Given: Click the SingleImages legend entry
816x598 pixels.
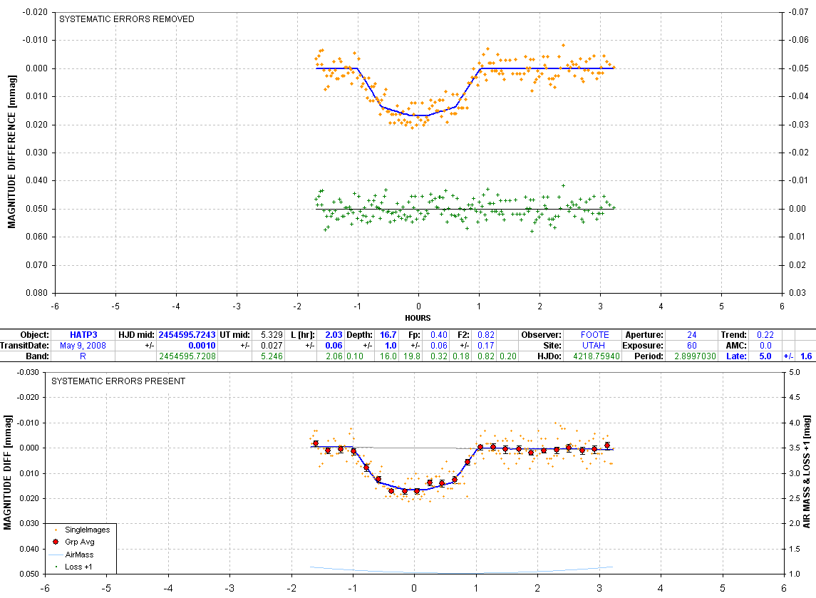Looking at the screenshot, I should point(87,530).
